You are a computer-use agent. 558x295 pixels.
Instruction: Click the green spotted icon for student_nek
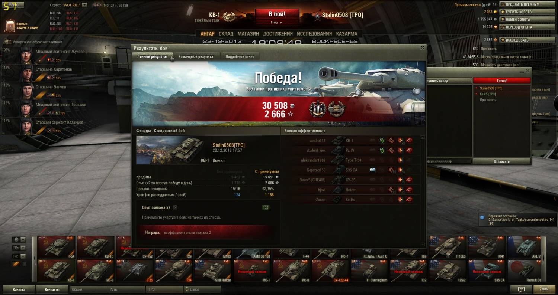(382, 150)
